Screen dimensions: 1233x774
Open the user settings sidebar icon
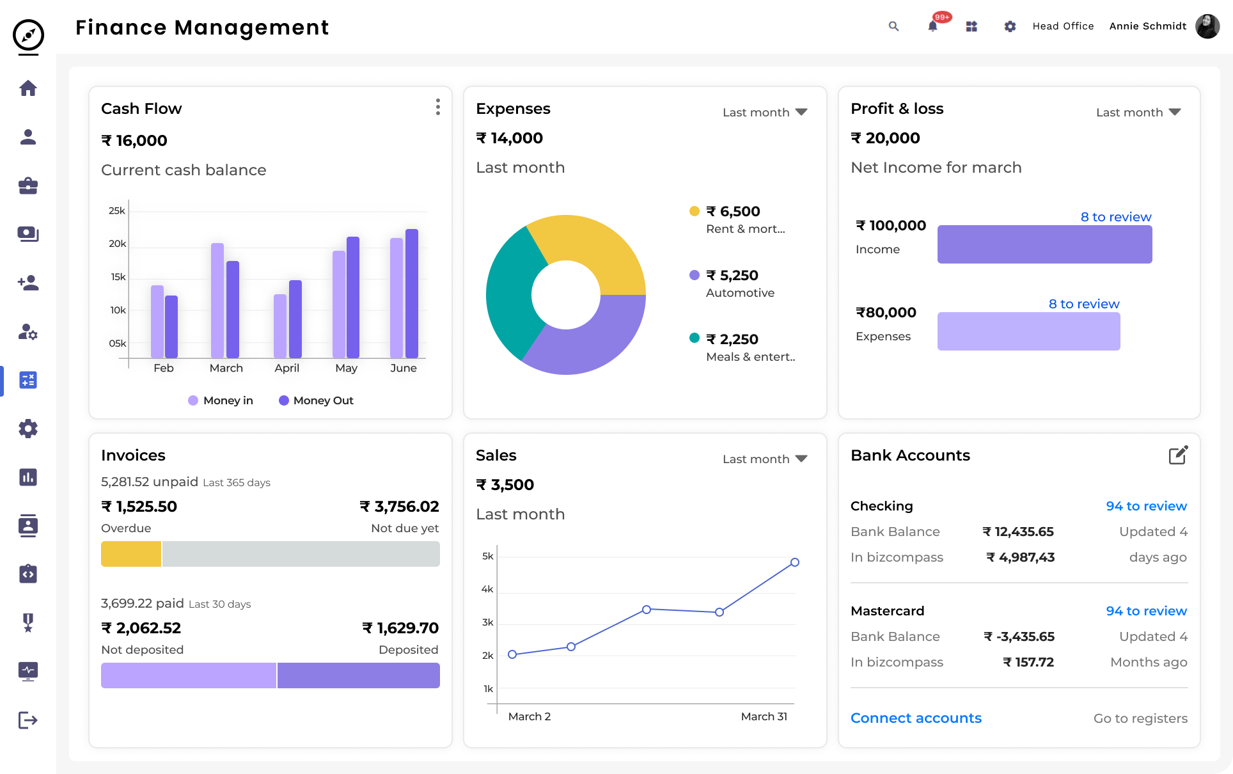point(28,331)
